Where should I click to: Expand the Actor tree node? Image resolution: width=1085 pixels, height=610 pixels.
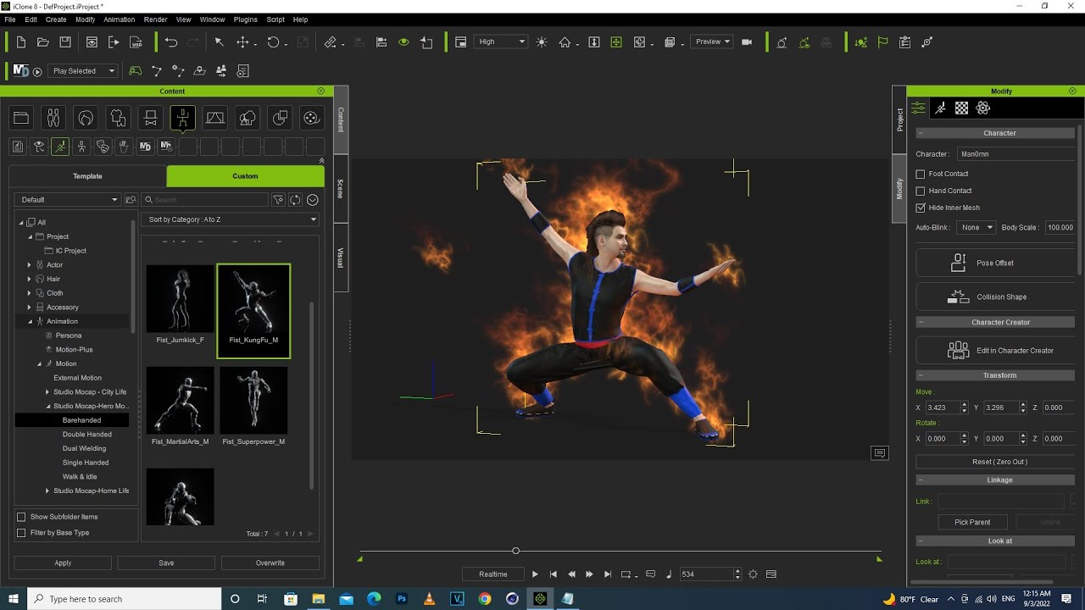[30, 265]
